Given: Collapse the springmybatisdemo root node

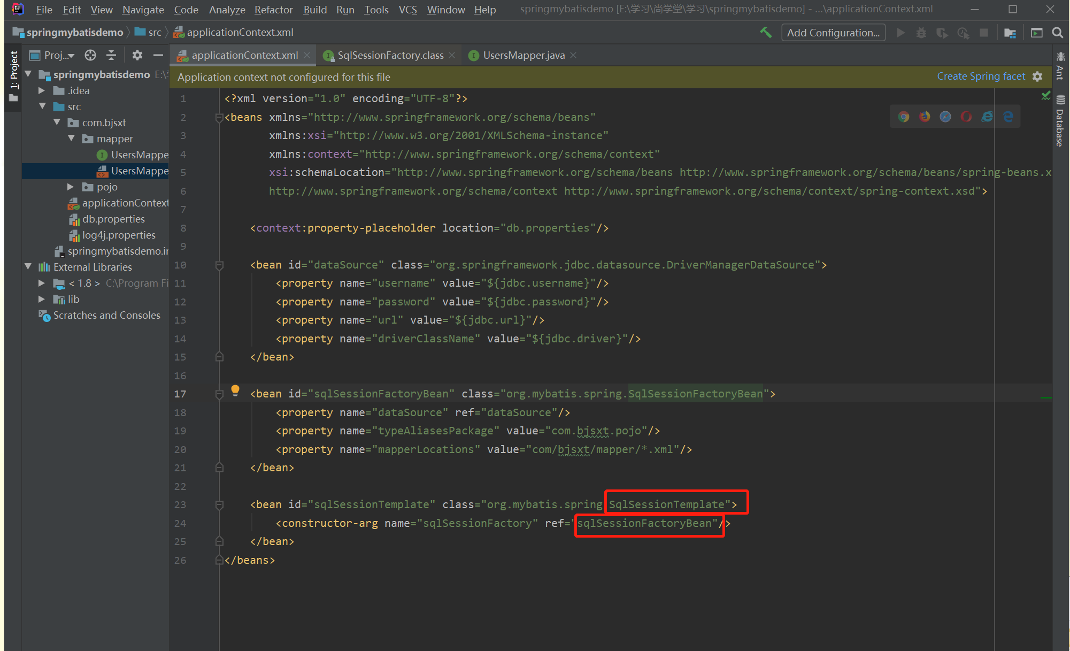Looking at the screenshot, I should coord(28,74).
